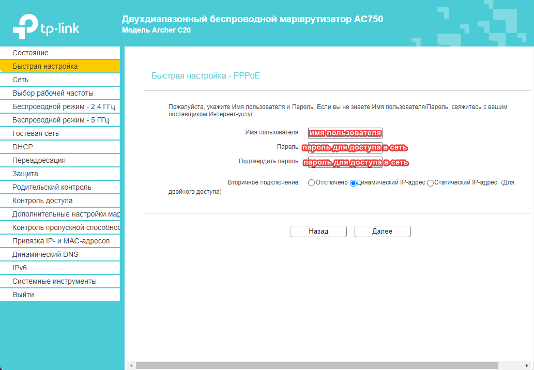Click the Назад button

(x=318, y=232)
